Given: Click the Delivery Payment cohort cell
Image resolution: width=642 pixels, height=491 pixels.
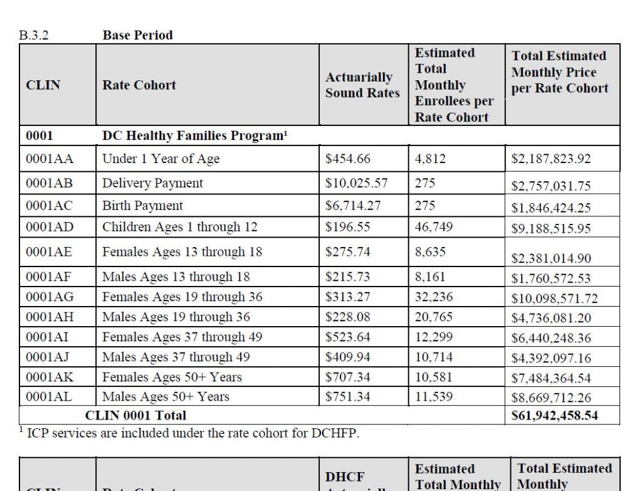Looking at the screenshot, I should click(152, 183).
